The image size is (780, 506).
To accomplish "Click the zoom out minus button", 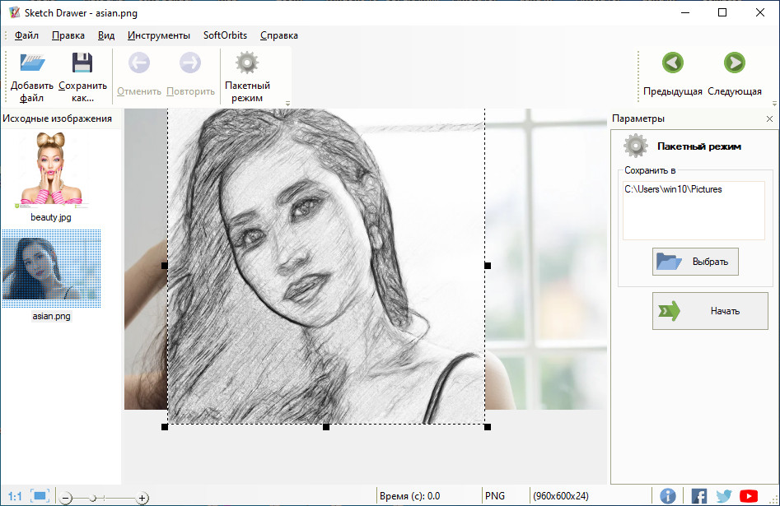I will (66, 498).
